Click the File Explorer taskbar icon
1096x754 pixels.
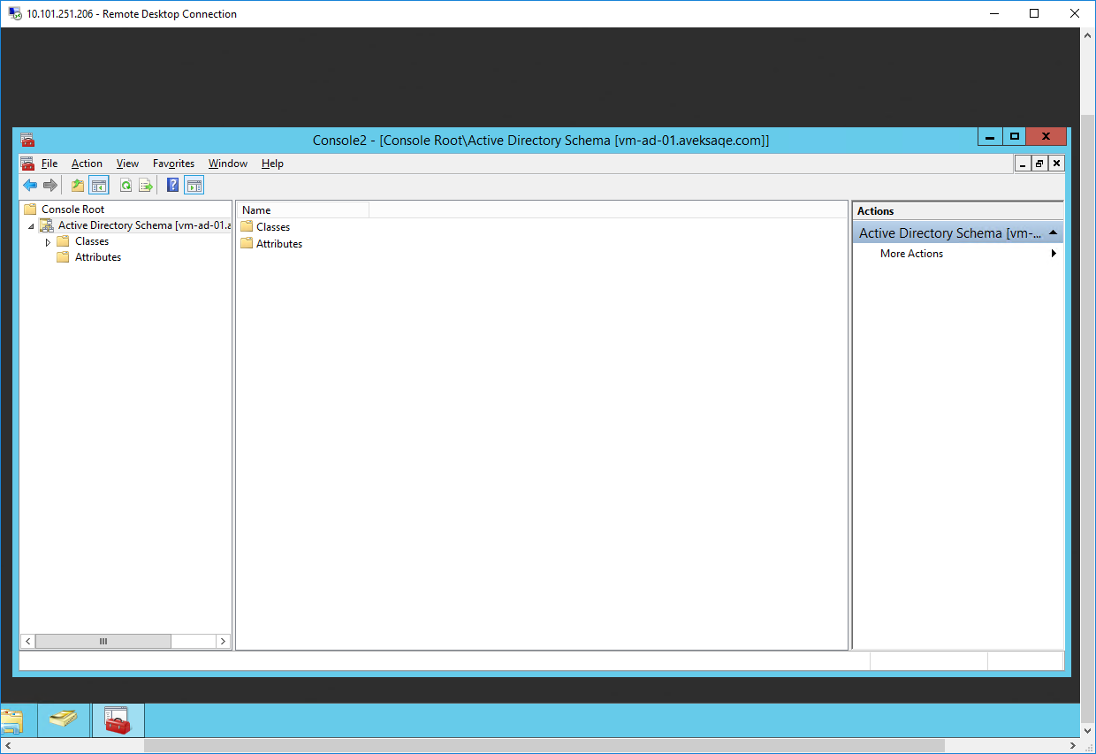[11, 720]
